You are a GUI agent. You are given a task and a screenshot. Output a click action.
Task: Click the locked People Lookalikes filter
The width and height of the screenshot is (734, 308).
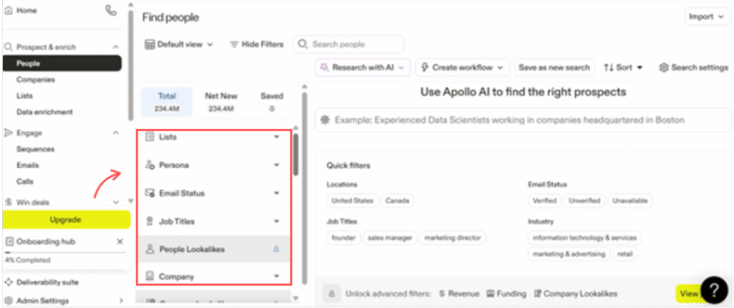point(214,249)
